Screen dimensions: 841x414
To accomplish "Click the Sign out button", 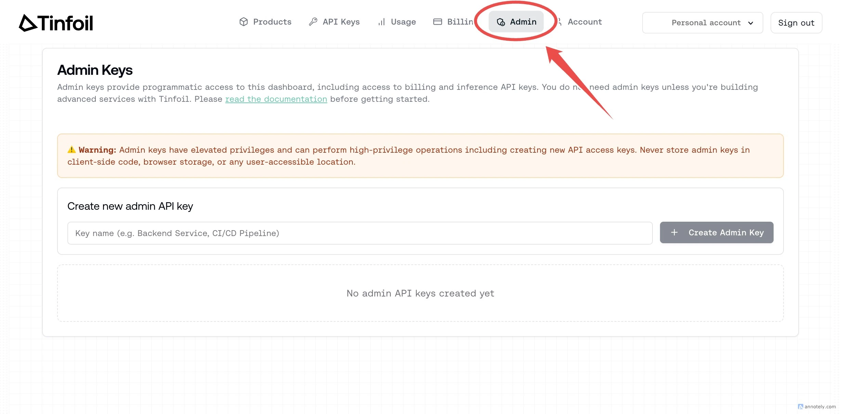I will (796, 23).
